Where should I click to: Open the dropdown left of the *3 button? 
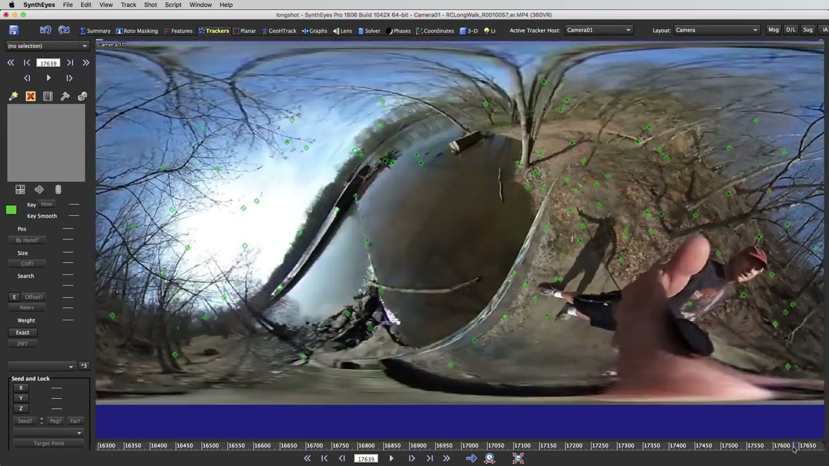tap(42, 366)
